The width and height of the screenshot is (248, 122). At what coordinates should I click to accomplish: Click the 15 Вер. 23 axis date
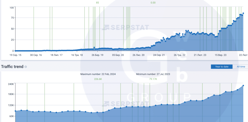click(220, 55)
